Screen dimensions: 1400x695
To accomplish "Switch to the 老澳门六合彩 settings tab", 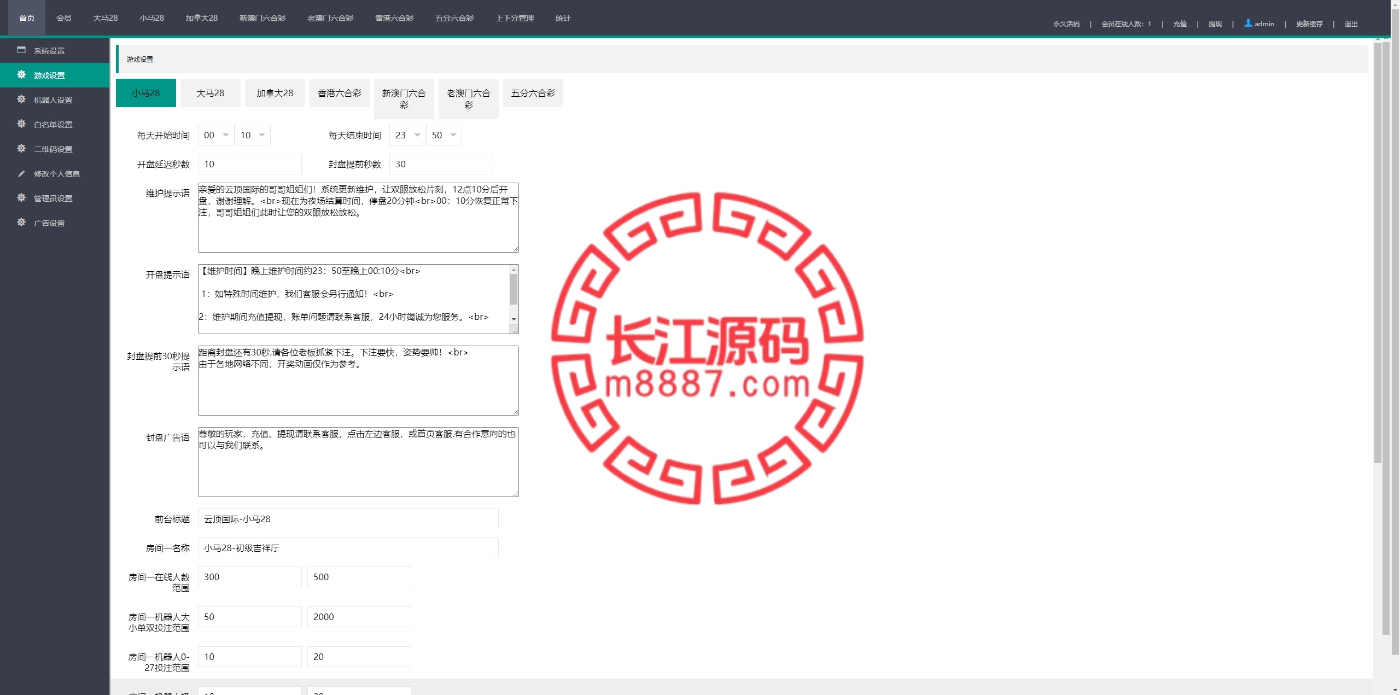I will tap(469, 99).
